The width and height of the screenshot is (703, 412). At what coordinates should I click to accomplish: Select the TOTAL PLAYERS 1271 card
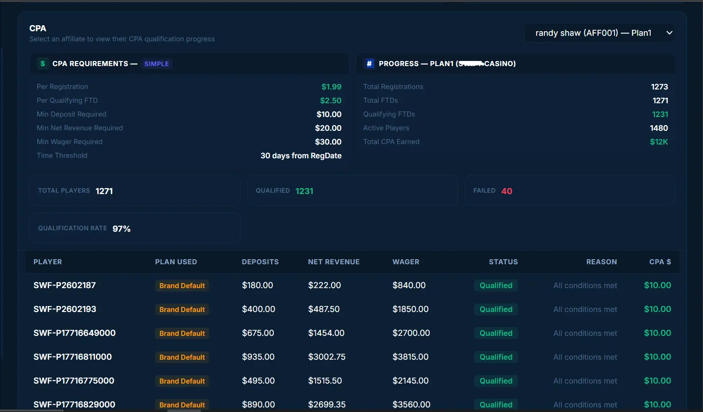[x=134, y=190]
